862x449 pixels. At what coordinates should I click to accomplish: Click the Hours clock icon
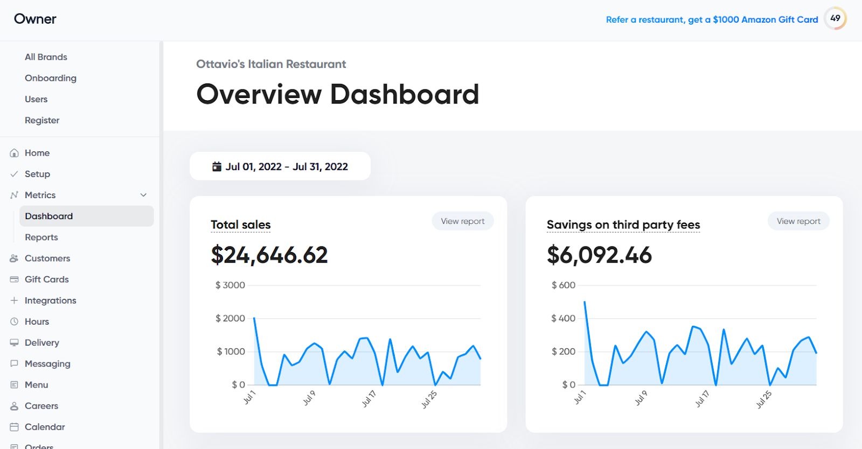click(x=15, y=321)
